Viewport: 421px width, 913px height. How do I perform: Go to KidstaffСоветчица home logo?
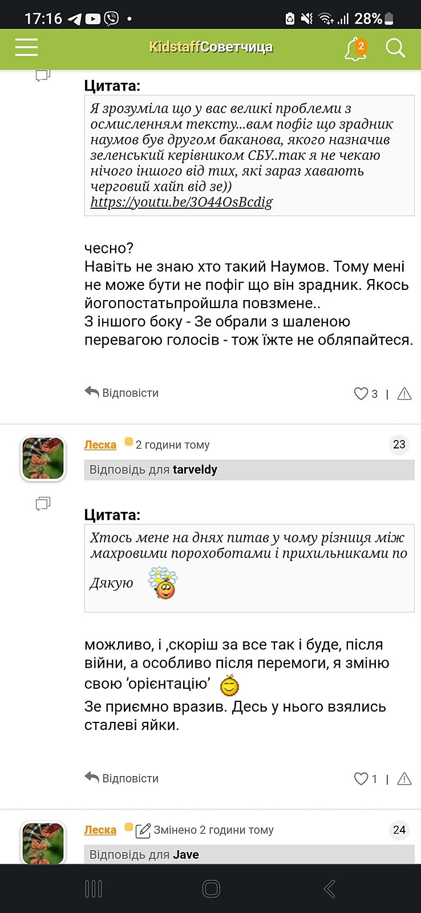pos(211,47)
